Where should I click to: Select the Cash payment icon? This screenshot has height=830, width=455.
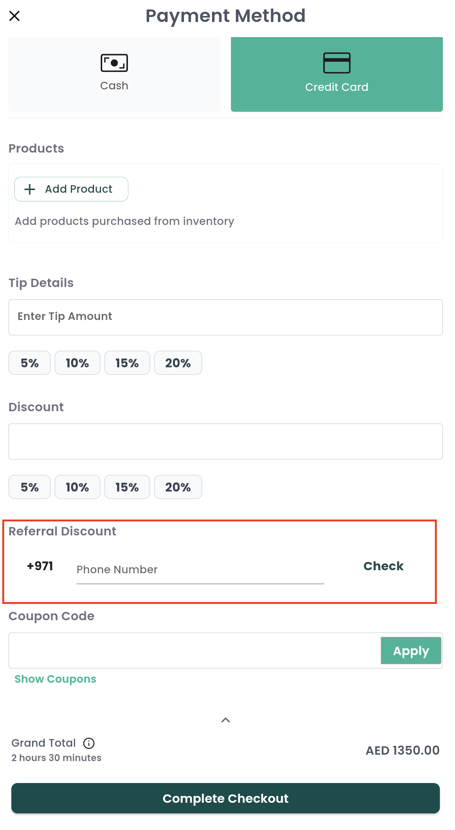click(x=114, y=62)
